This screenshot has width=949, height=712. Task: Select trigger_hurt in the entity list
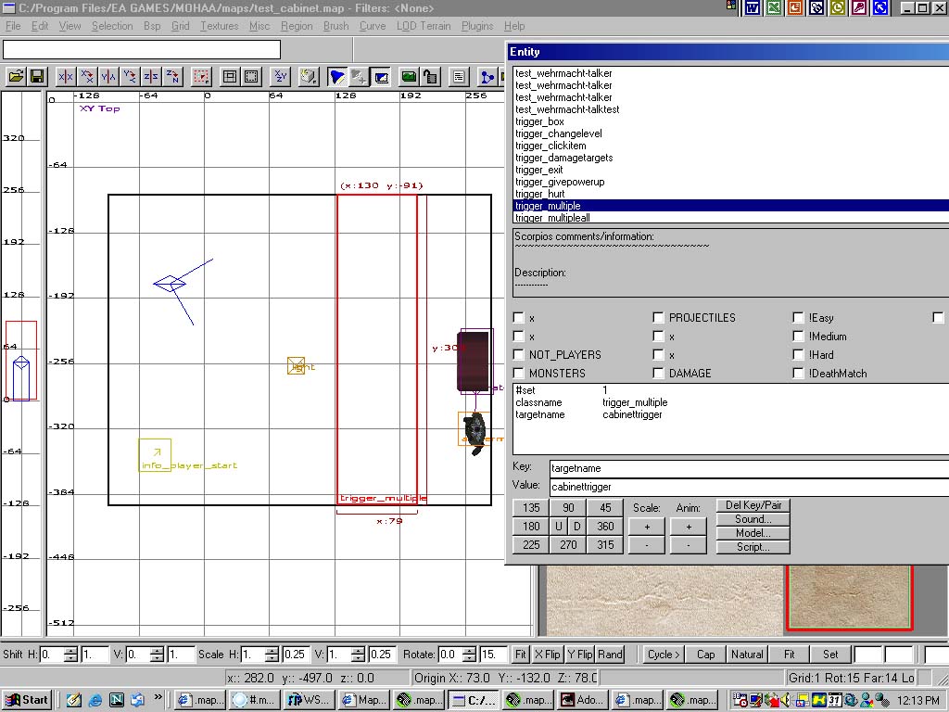(539, 194)
